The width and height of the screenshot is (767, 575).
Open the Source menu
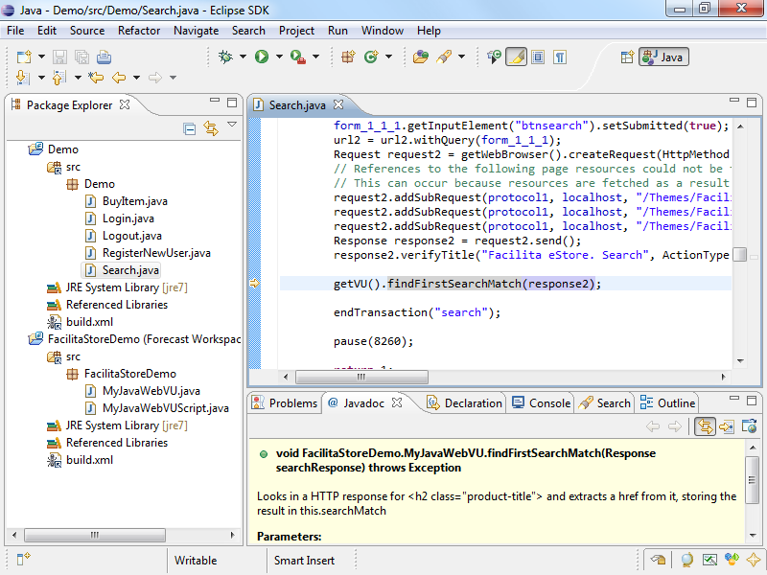pos(87,31)
